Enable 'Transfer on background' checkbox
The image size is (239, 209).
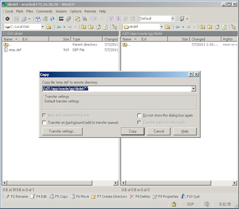(x=44, y=122)
